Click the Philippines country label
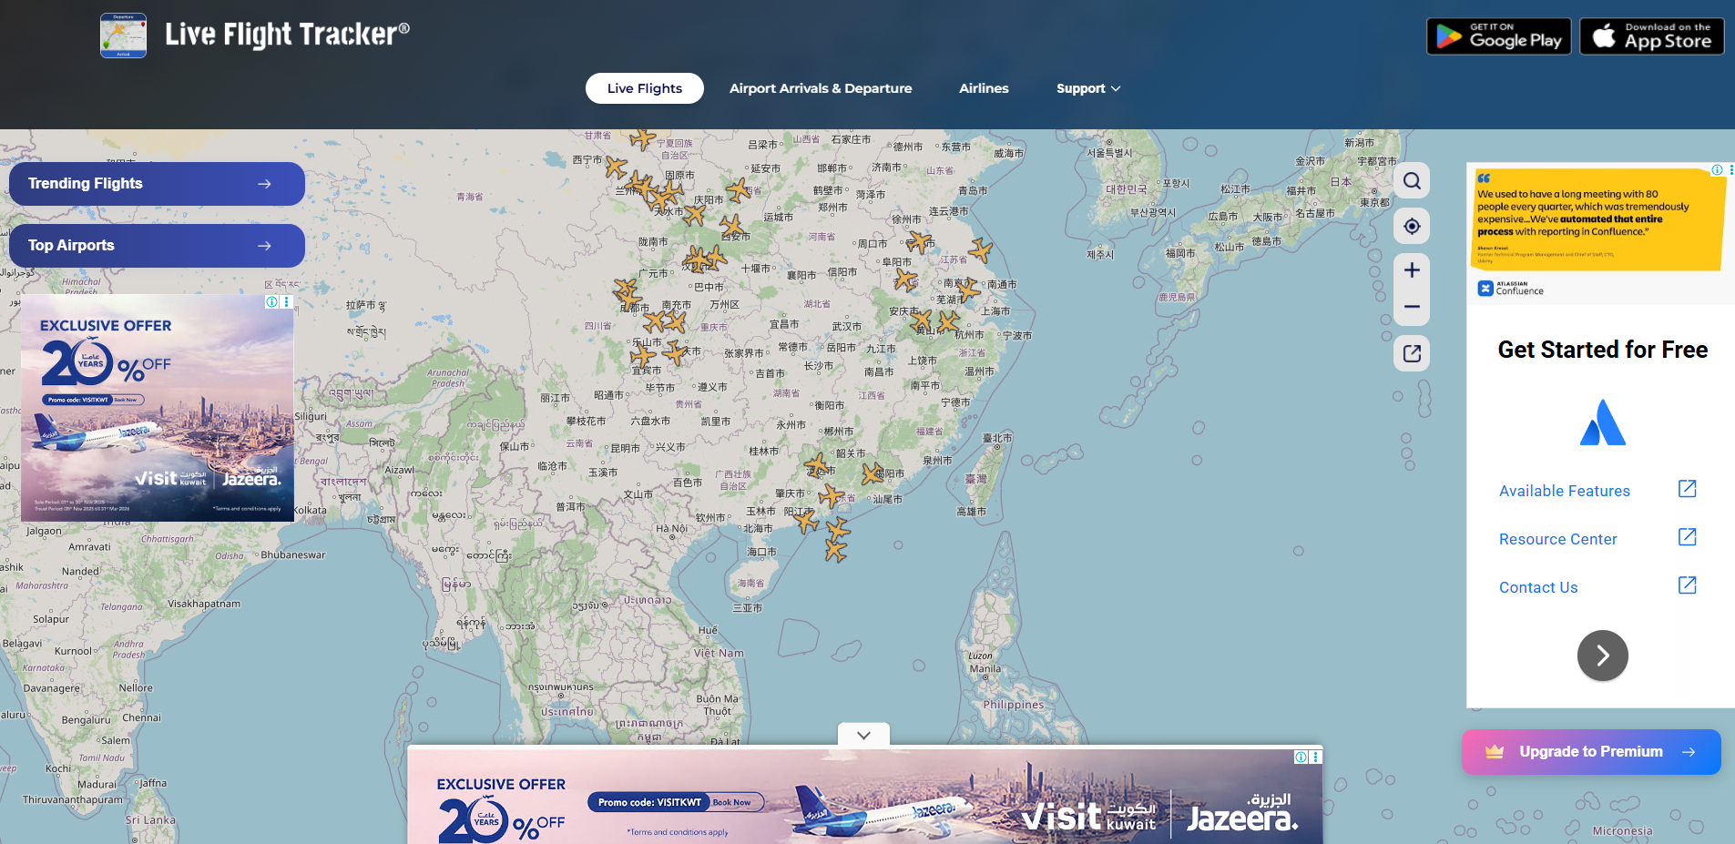The width and height of the screenshot is (1735, 844). (x=1013, y=705)
